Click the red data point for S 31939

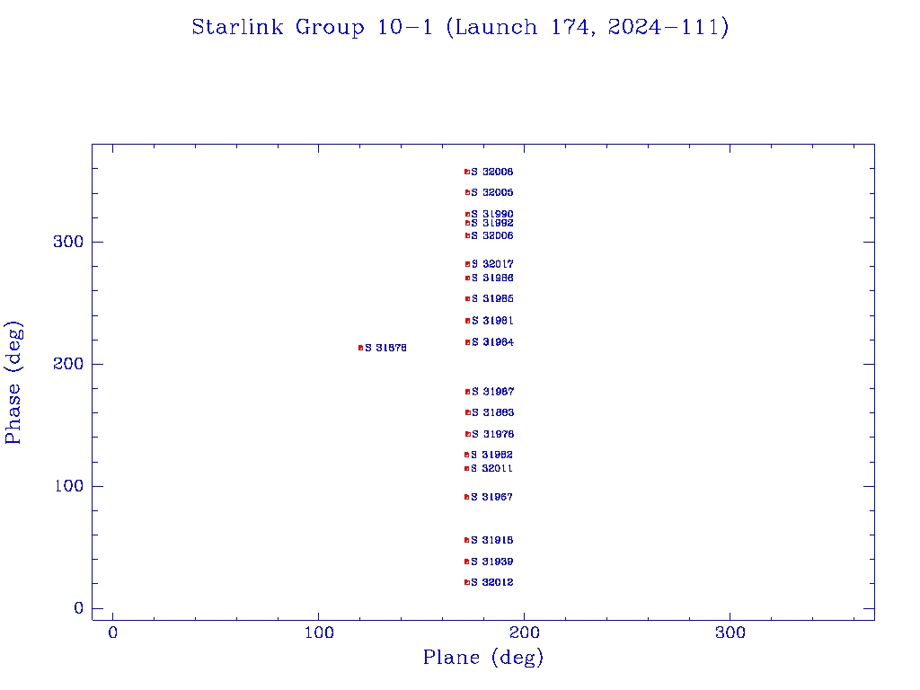click(466, 562)
